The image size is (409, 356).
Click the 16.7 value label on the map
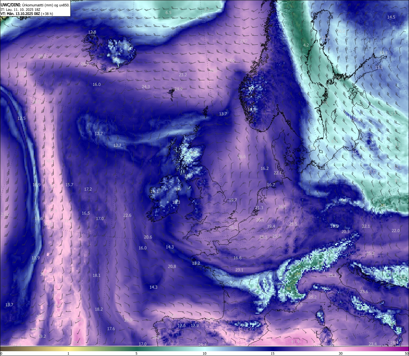coord(271,185)
